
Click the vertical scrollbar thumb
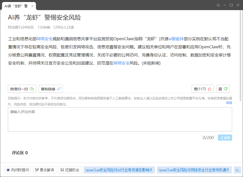coord(240,56)
